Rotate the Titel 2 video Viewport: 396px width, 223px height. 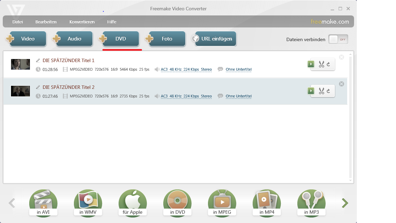tap(328, 91)
